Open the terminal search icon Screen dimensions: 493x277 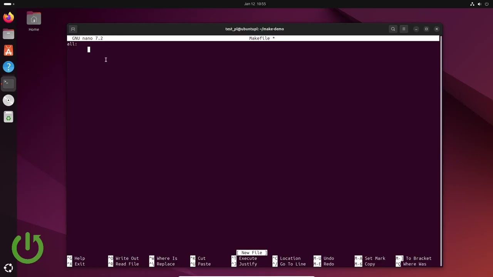click(393, 29)
